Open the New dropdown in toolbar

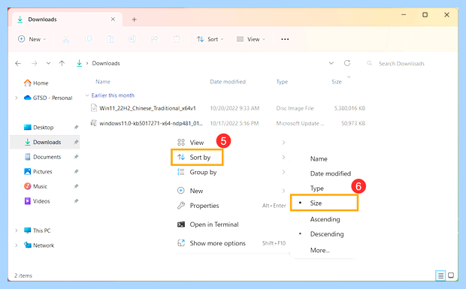[x=32, y=39]
